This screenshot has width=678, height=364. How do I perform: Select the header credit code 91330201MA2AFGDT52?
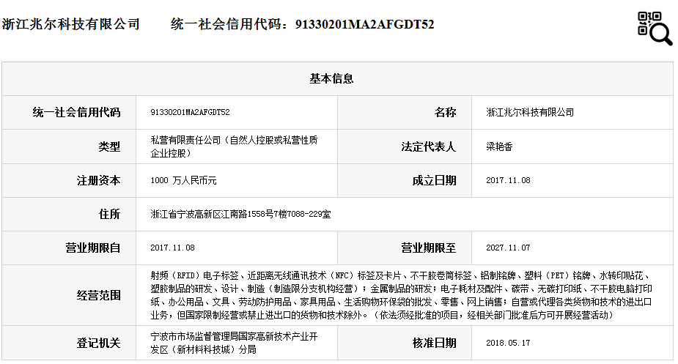coord(364,24)
